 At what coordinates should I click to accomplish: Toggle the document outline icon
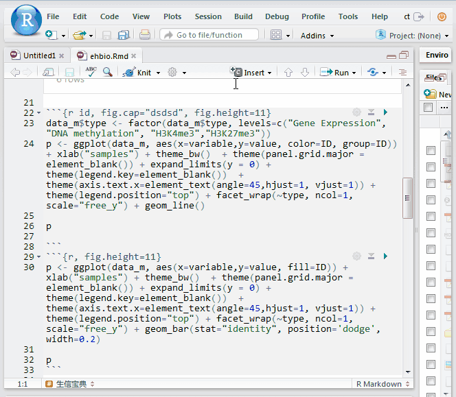(x=402, y=72)
